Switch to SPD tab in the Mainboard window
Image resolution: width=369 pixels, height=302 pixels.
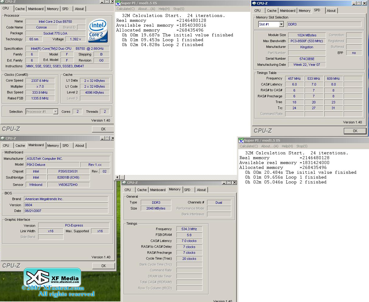[65, 146]
